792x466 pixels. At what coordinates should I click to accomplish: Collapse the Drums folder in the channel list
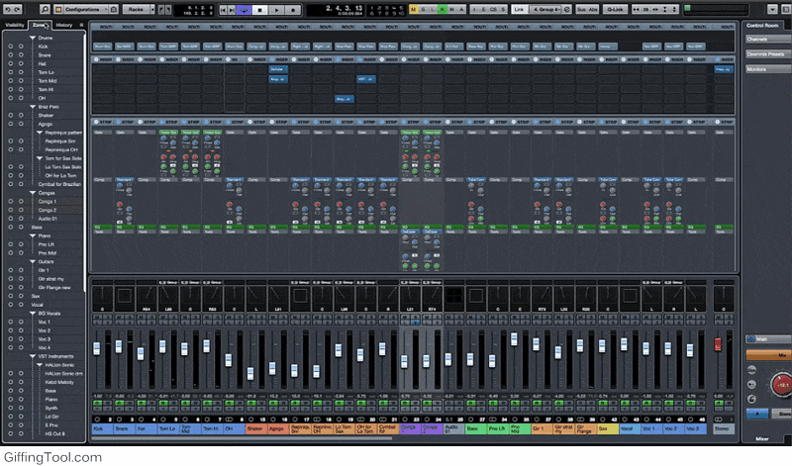[33, 38]
